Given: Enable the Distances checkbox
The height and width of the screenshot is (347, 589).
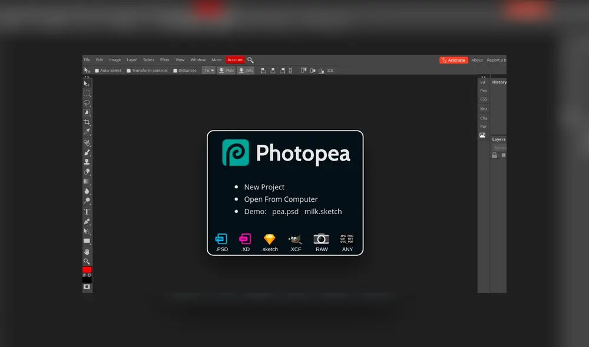Looking at the screenshot, I should [174, 70].
